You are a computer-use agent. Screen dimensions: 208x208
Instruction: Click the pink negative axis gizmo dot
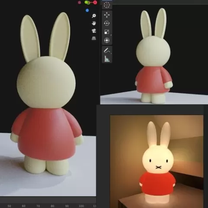click(x=79, y=3)
